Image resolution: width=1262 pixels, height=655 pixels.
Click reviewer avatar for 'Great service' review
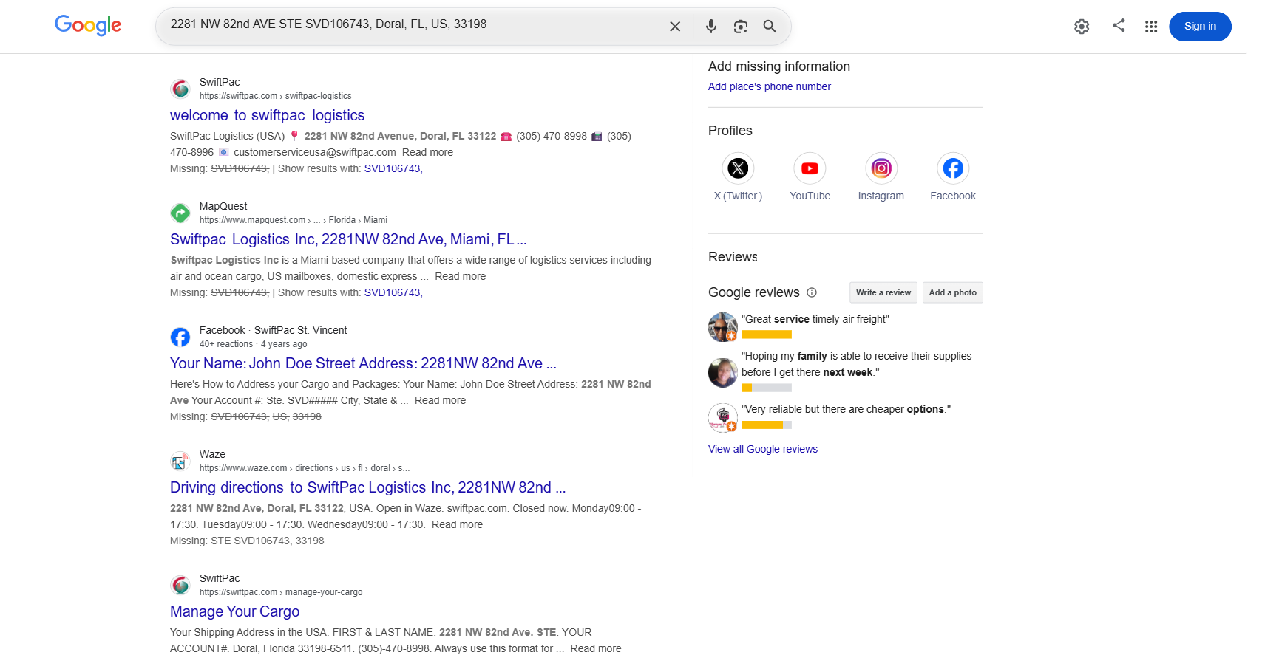723,326
